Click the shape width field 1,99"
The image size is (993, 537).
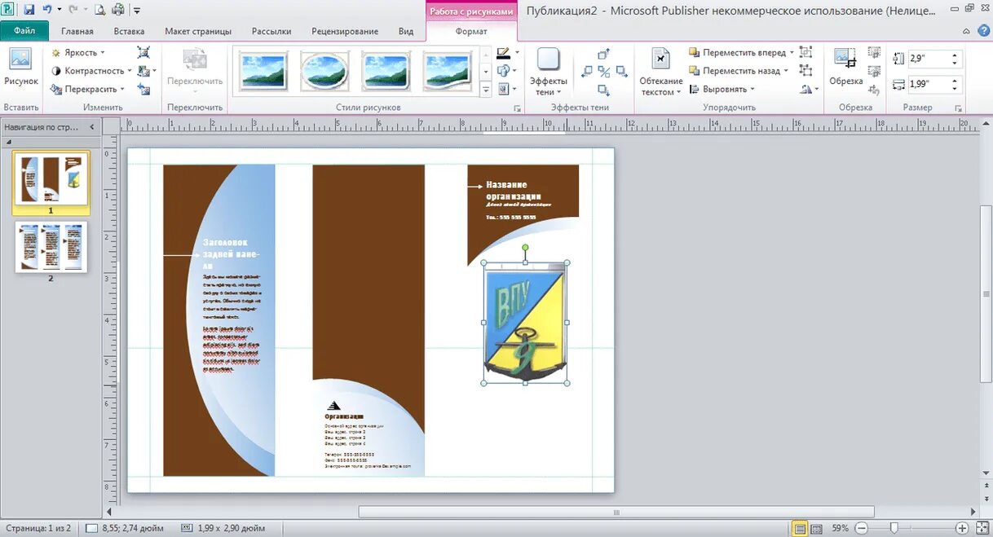pyautogui.click(x=936, y=84)
